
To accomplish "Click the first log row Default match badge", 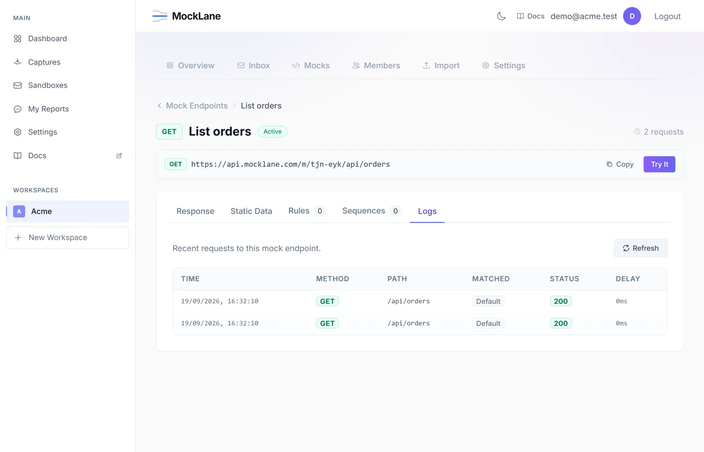I will (488, 301).
